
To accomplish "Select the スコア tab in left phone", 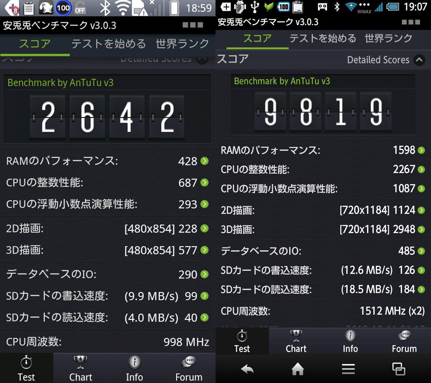I will coord(35,44).
